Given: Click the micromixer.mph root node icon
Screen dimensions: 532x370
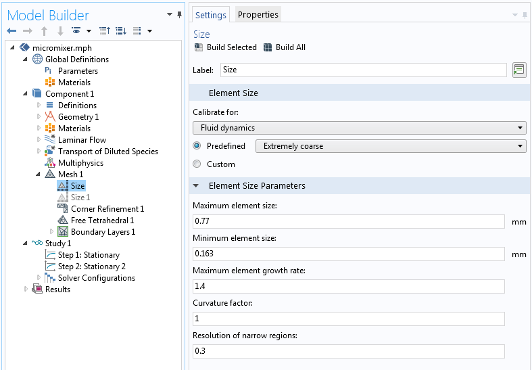Looking at the screenshot, I should pos(24,47).
